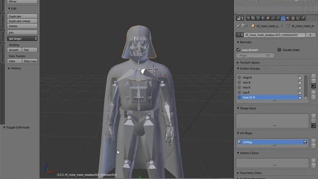Toggle lock on heel.02.R vertex group
This screenshot has width=318, height=179.
coord(300,97)
